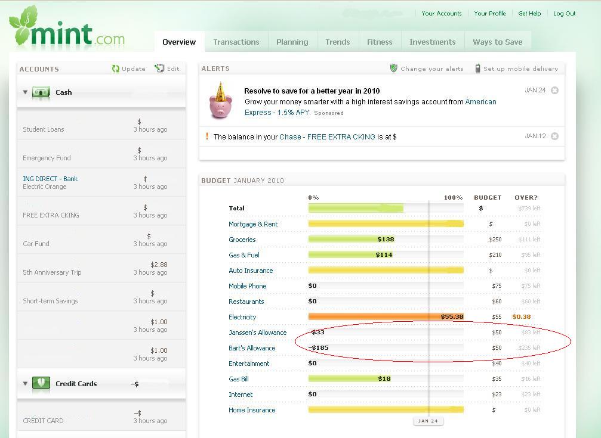Screen dimensions: 601x438
Task: Select the Student Loans account row
Action: (101, 126)
